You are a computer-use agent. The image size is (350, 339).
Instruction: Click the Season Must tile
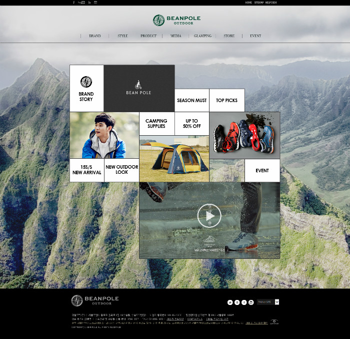coord(191,100)
